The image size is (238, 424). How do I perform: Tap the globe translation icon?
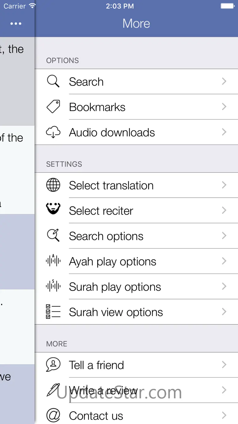coord(53,185)
